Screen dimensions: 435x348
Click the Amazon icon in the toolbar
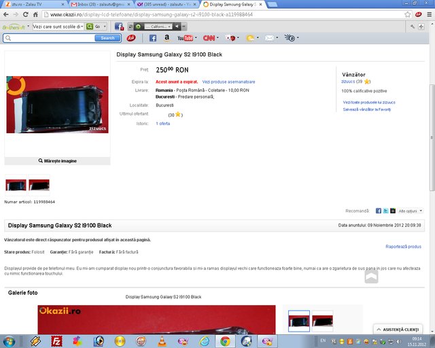click(167, 38)
